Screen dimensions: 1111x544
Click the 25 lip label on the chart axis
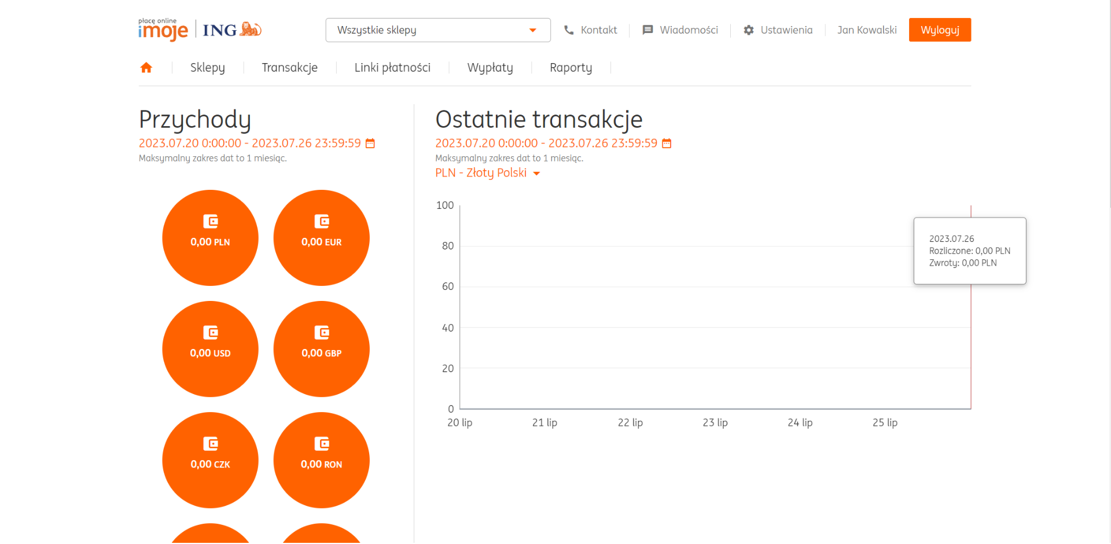click(x=885, y=422)
